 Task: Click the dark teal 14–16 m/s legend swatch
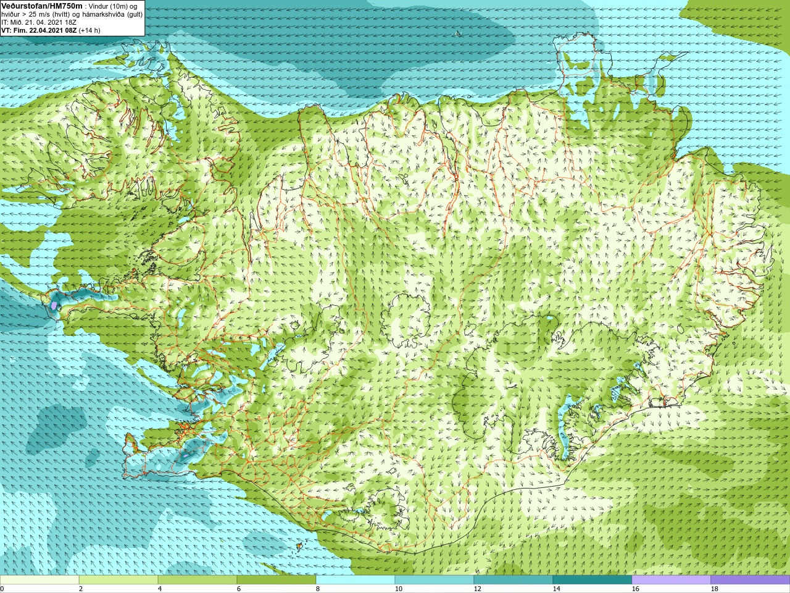pyautogui.click(x=592, y=580)
